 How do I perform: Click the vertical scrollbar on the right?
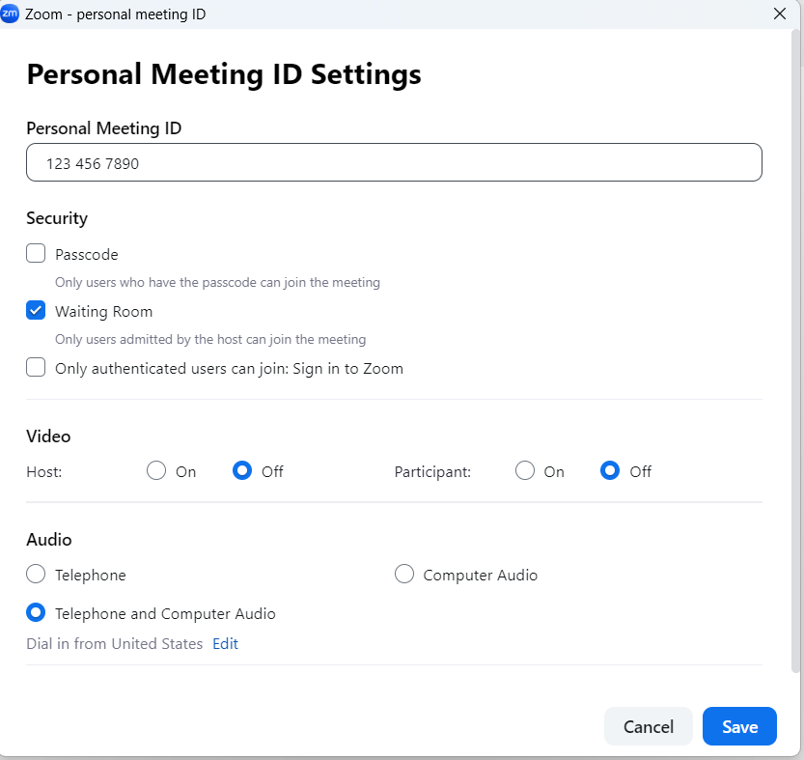795,352
